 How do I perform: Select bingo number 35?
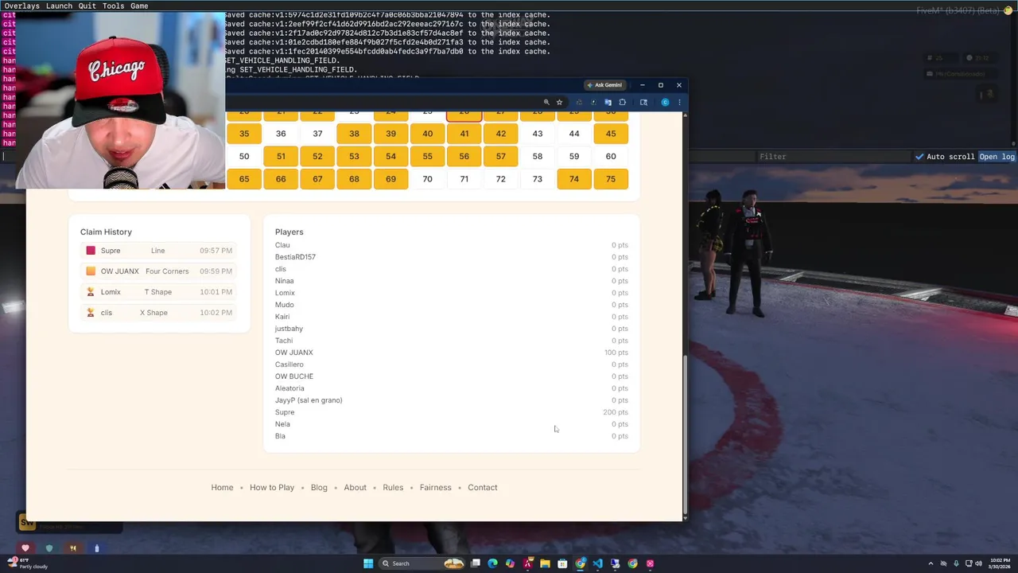[x=244, y=134]
